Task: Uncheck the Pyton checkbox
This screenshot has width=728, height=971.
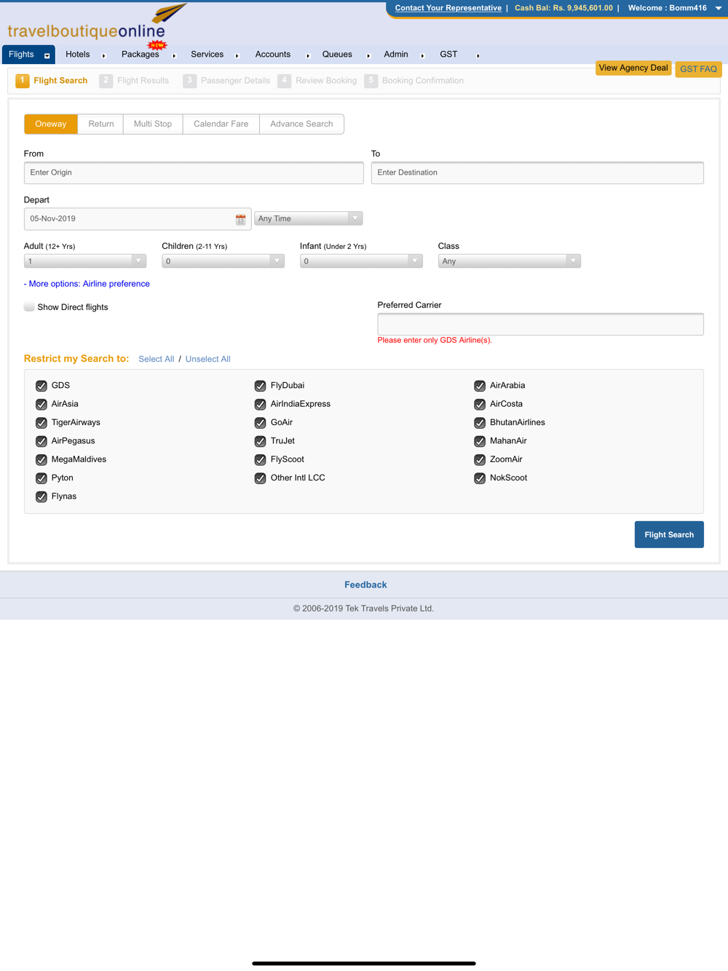Action: pos(41,478)
